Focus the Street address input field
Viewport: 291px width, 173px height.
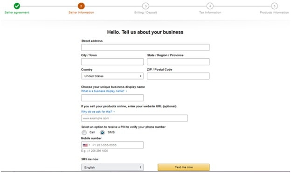pyautogui.click(x=145, y=47)
